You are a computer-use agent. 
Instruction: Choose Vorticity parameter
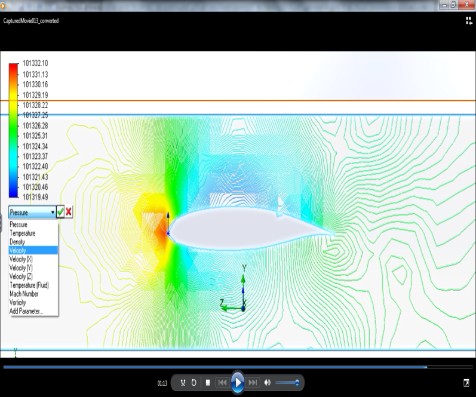point(17,303)
